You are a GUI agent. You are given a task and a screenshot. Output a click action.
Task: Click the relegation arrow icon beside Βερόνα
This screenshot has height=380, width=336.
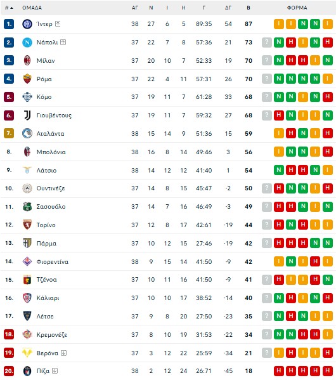coord(63,353)
